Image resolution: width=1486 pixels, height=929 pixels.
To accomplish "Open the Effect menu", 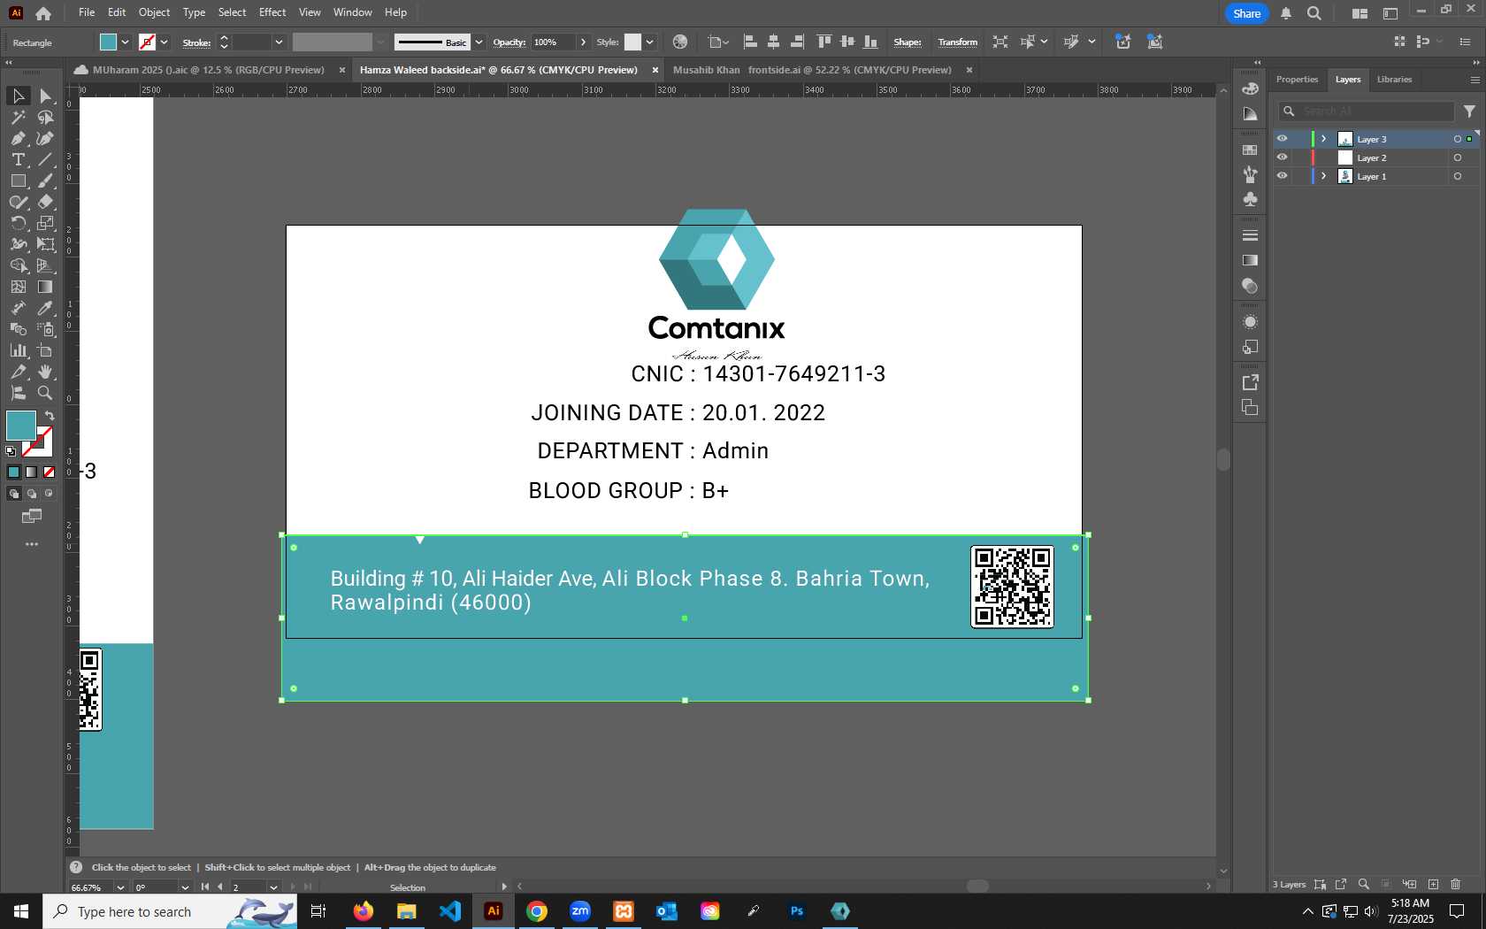I will (272, 12).
